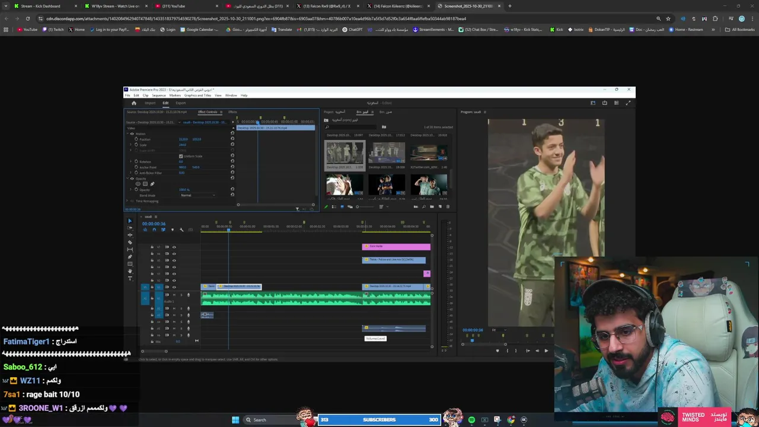Toggle timeline snap magnet icon
Viewport: 759px width, 427px height.
click(154, 230)
